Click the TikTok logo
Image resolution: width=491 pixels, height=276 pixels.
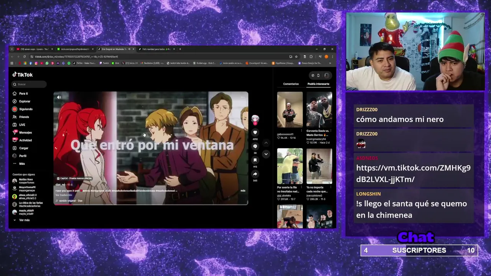23,75
